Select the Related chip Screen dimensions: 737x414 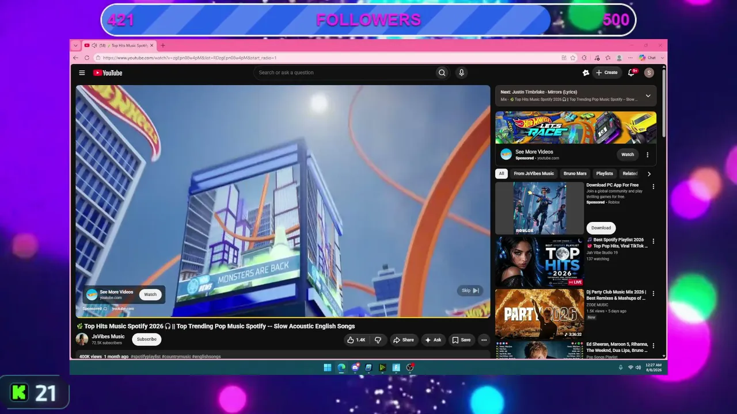(630, 174)
